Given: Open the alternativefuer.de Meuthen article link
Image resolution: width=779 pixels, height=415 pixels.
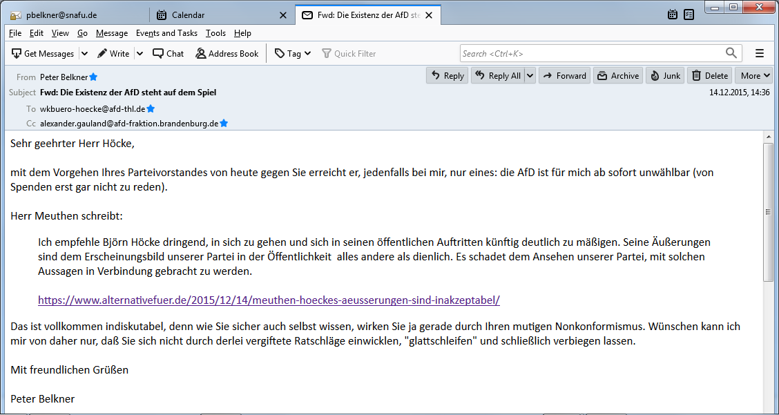Looking at the screenshot, I should (269, 300).
